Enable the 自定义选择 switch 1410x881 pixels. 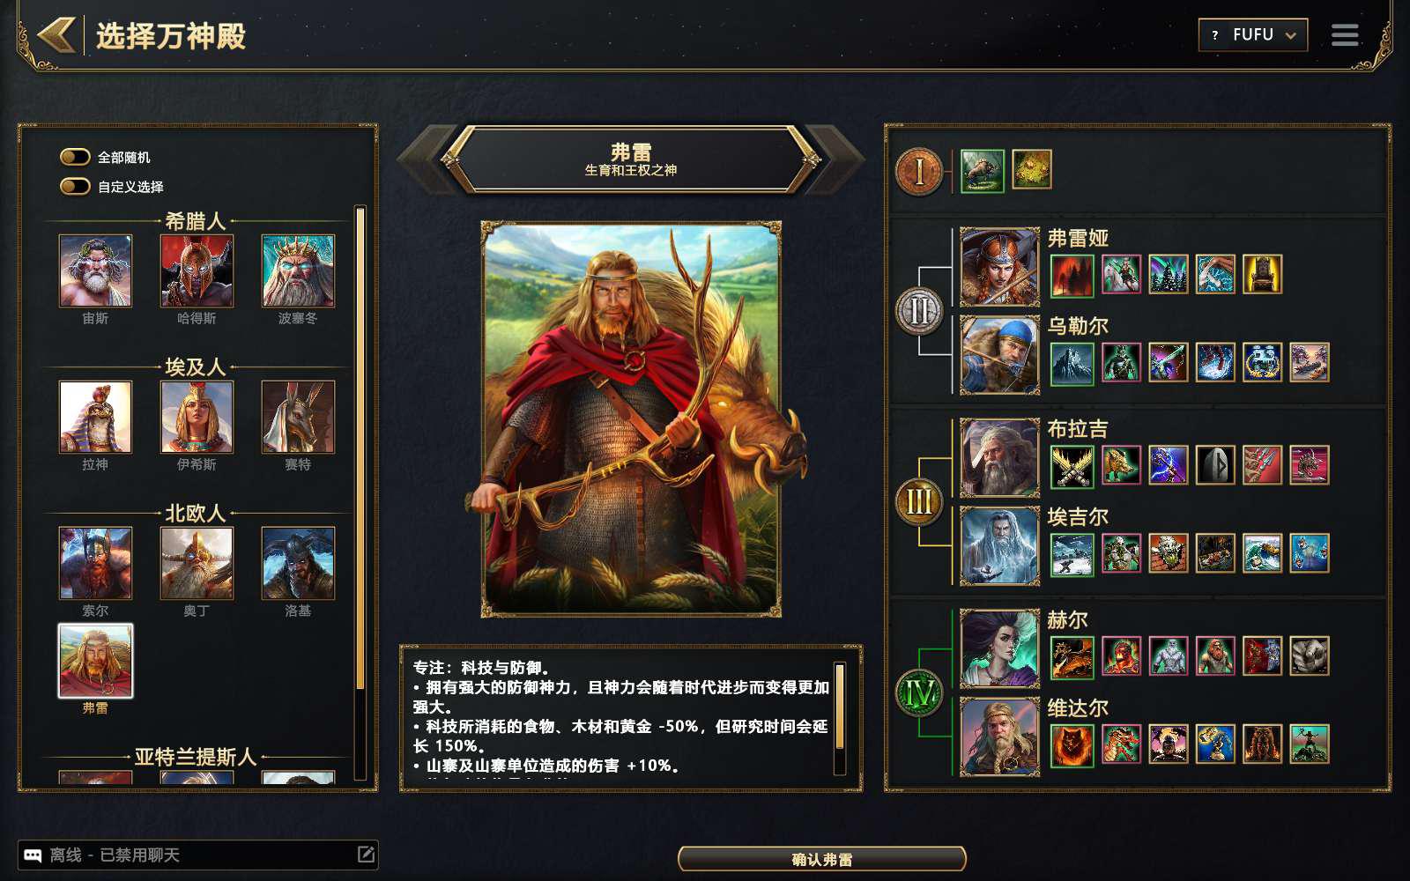click(x=75, y=186)
